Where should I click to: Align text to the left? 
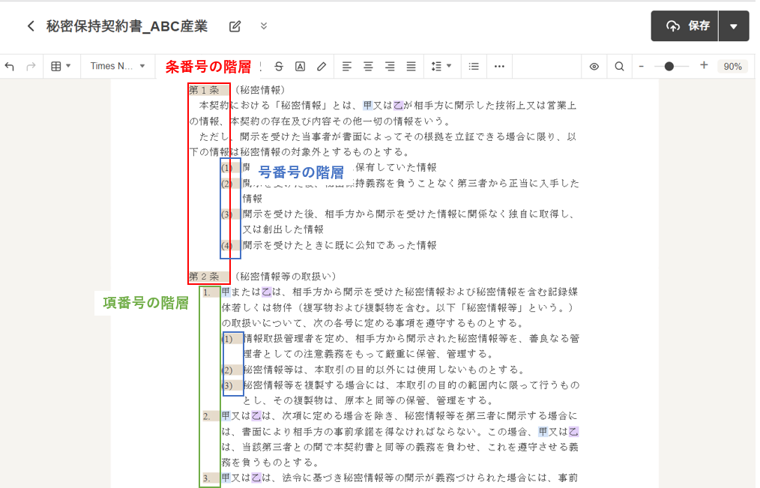346,66
